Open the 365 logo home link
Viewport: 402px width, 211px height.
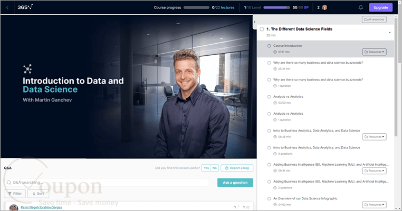tap(25, 7)
